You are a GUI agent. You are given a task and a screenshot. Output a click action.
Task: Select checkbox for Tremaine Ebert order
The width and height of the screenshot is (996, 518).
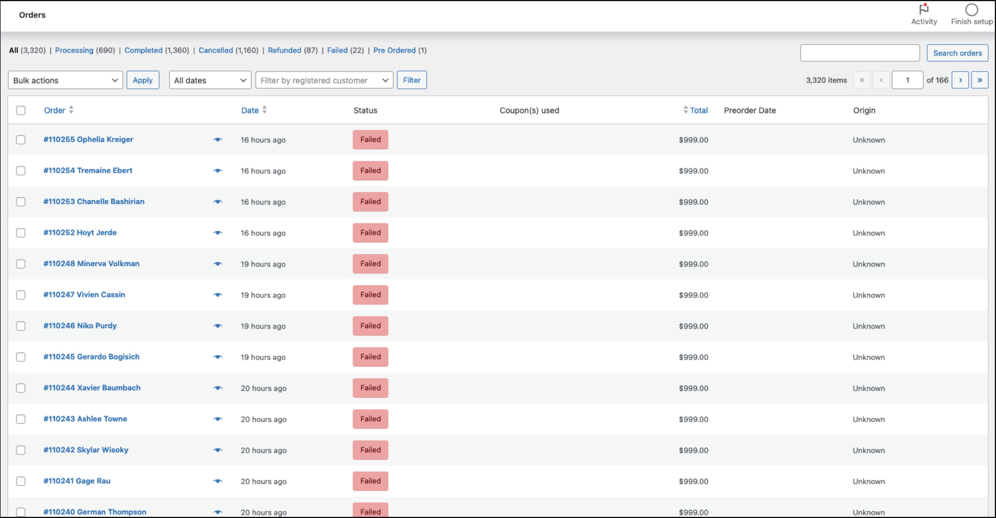tap(21, 171)
